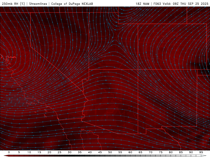This screenshot has width=210, height=157.
Task: Click the colorbar label "80"
Action: (x=171, y=152)
